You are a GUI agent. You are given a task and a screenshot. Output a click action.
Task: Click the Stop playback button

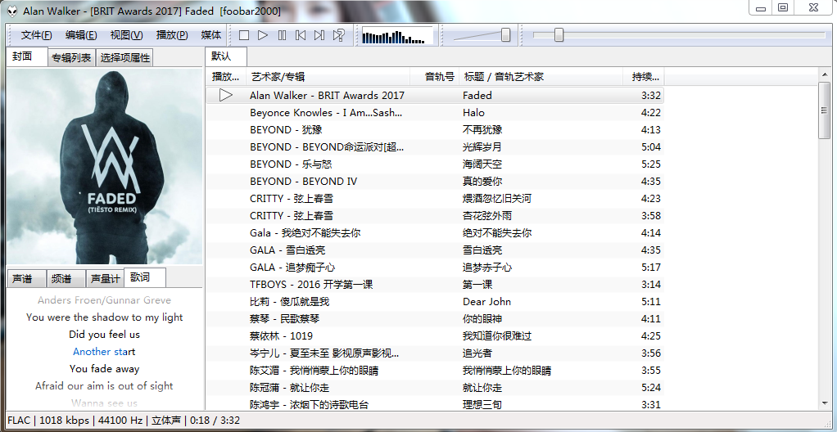(244, 35)
